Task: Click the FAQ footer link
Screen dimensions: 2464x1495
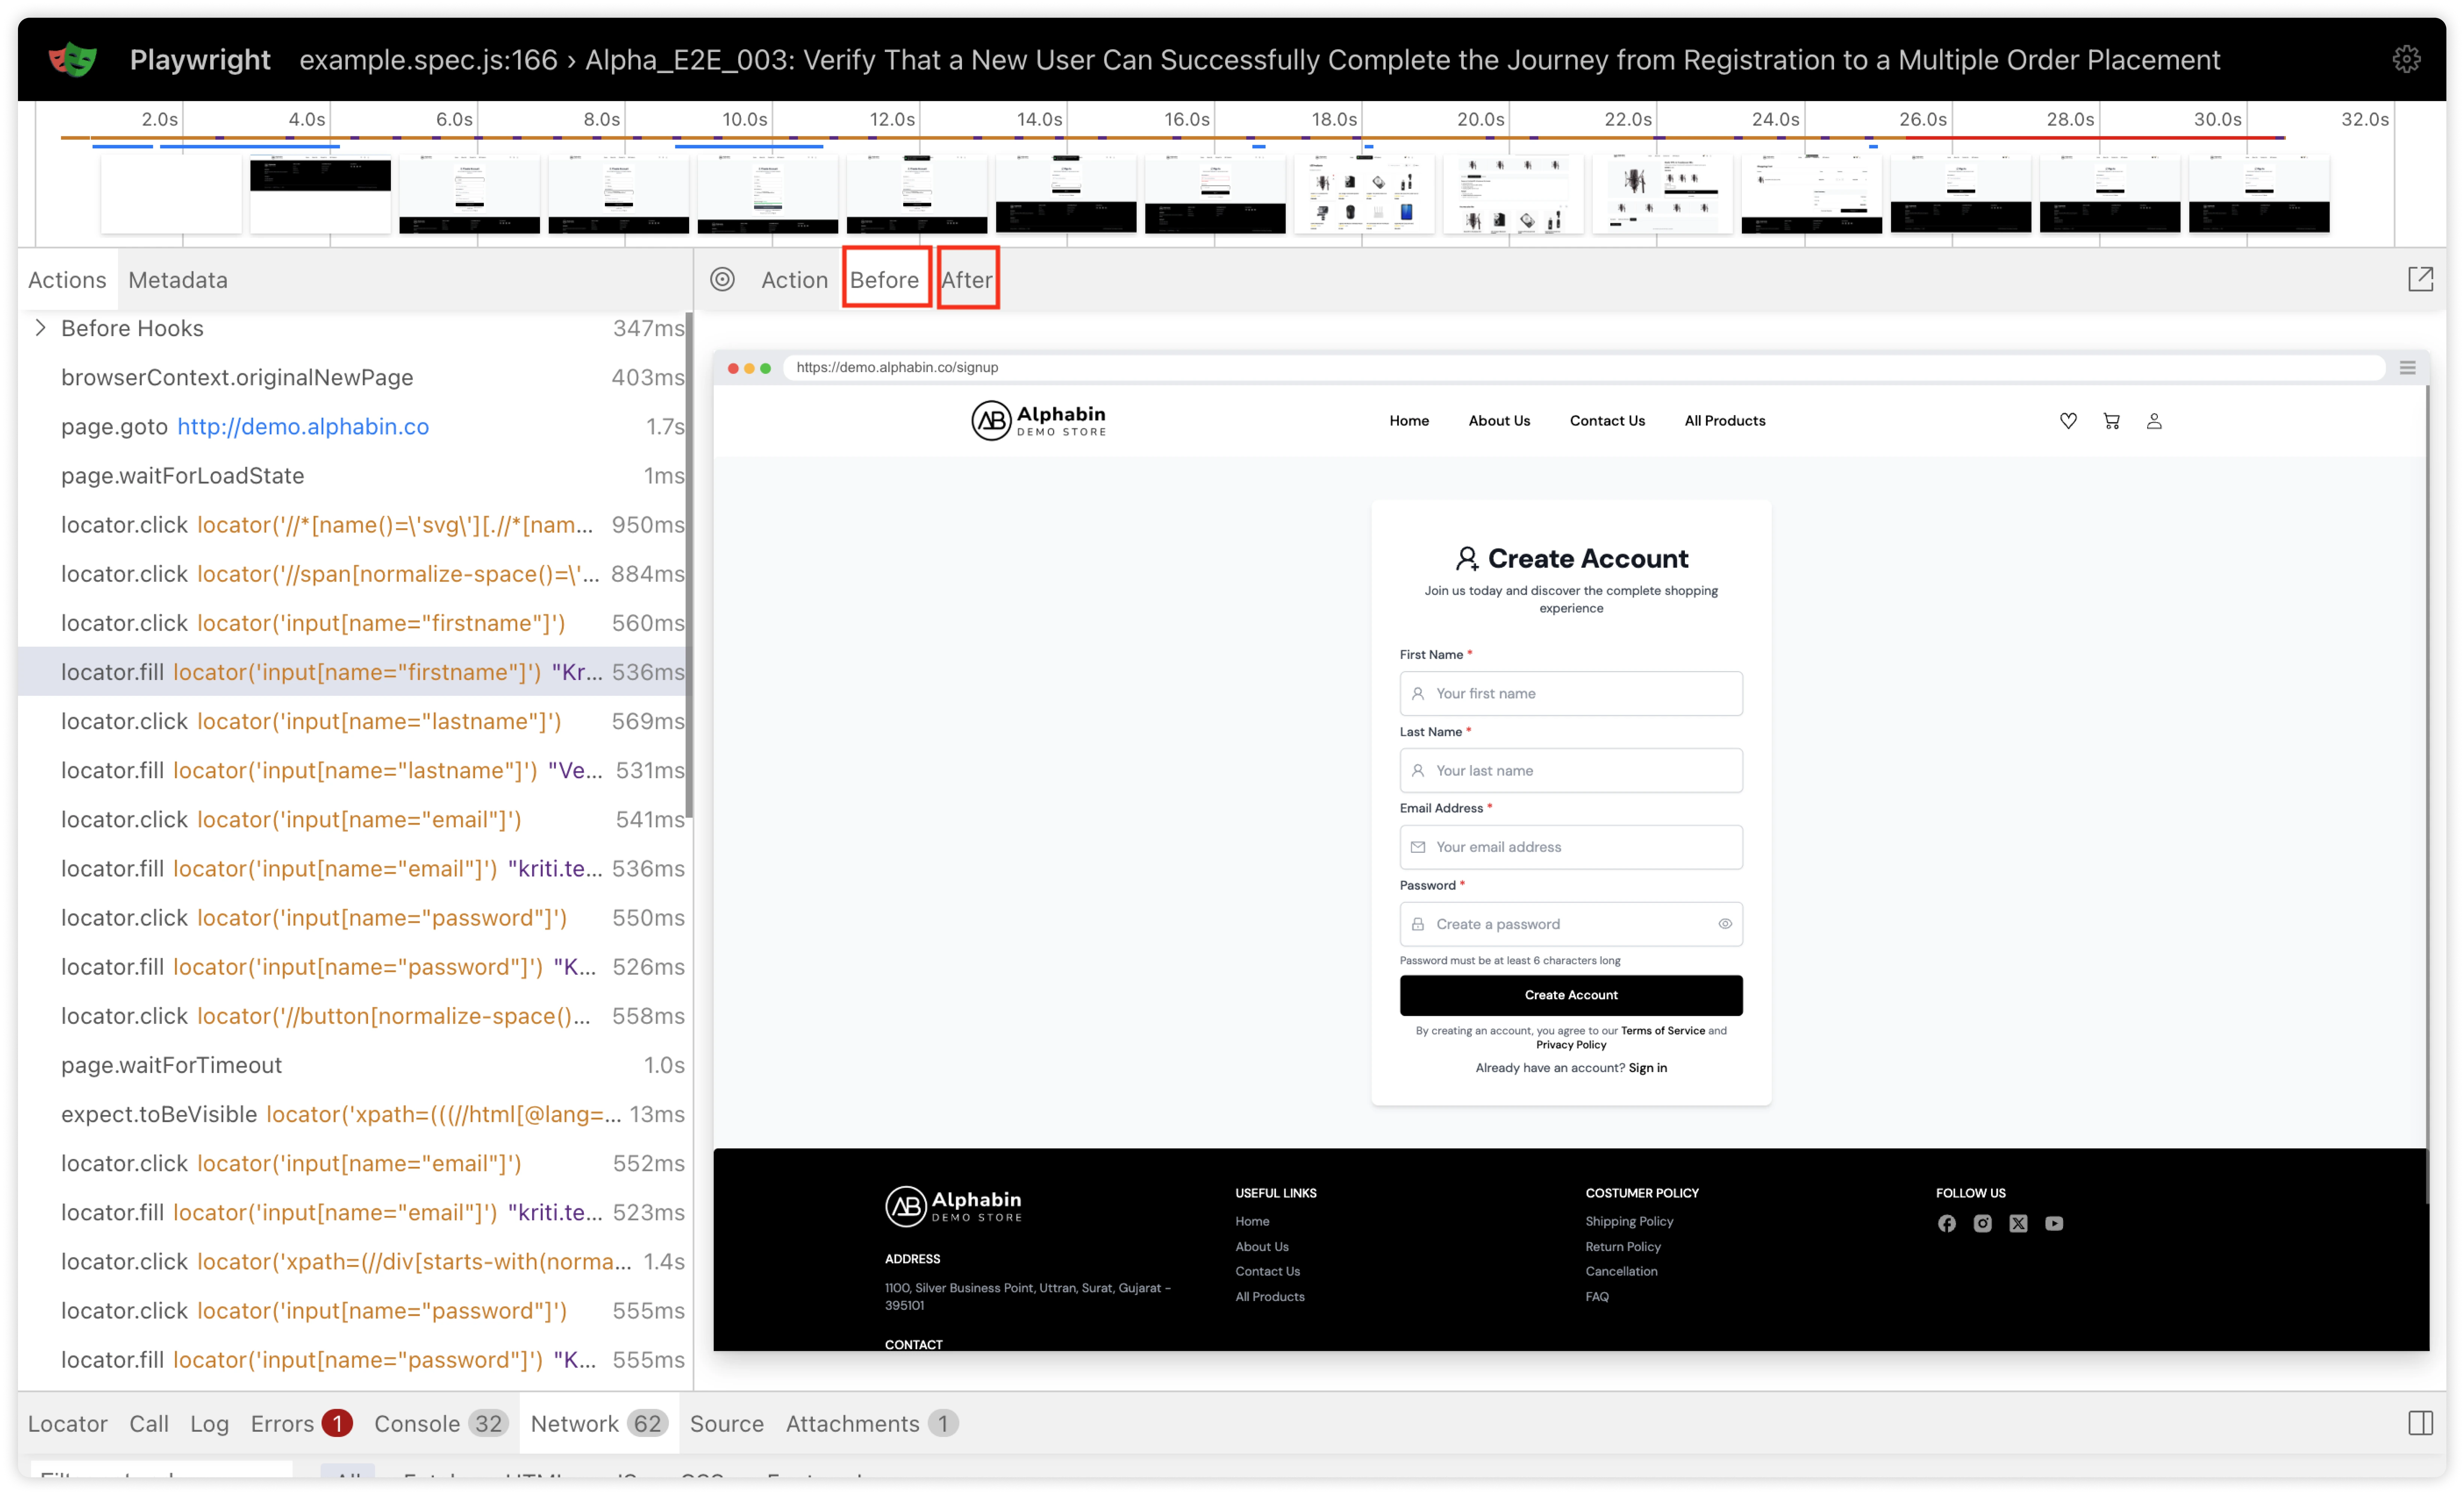Action: (1597, 1297)
